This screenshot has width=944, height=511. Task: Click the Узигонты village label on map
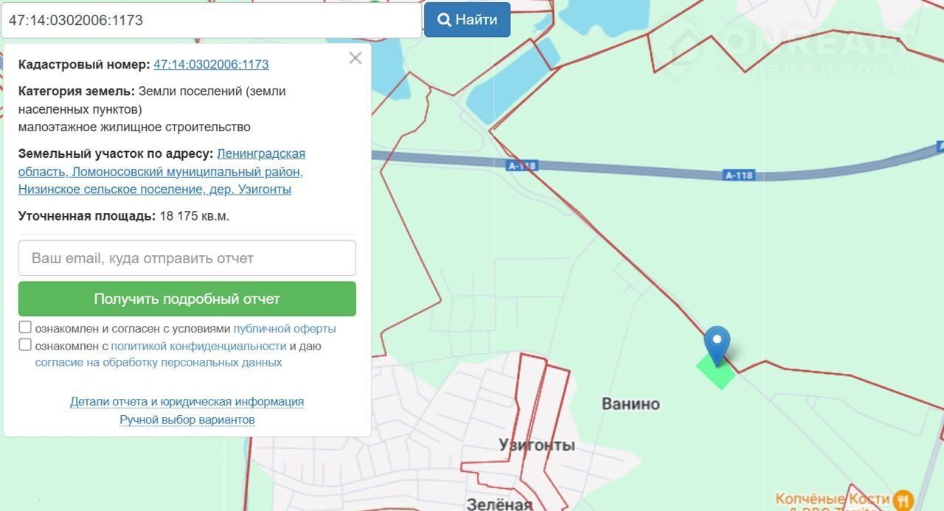pos(536,445)
